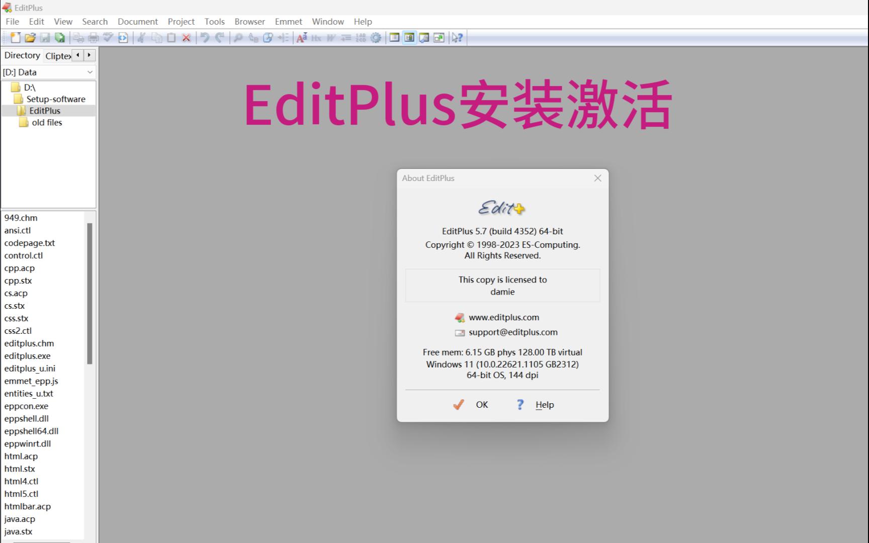Viewport: 869px width, 543px height.
Task: Click the support@editplus.com email link
Action: 513,332
